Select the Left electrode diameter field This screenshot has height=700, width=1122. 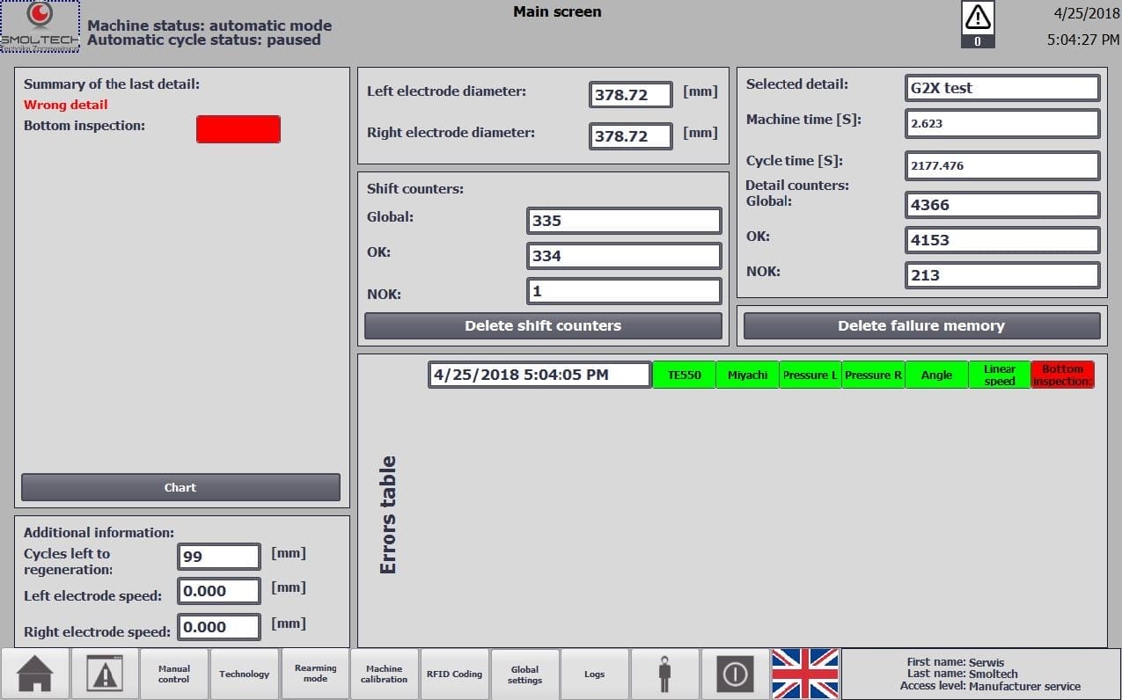pyautogui.click(x=630, y=95)
